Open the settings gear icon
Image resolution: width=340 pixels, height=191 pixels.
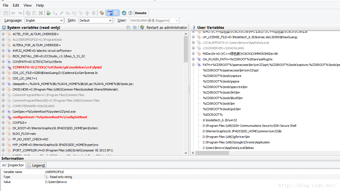[x=102, y=13]
